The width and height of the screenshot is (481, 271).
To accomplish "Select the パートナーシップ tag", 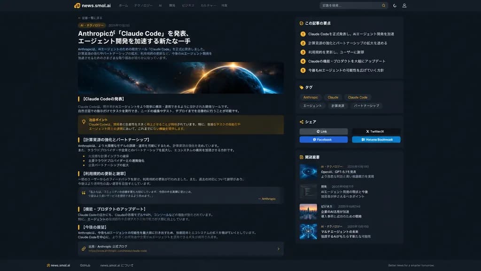I will 366,106.
